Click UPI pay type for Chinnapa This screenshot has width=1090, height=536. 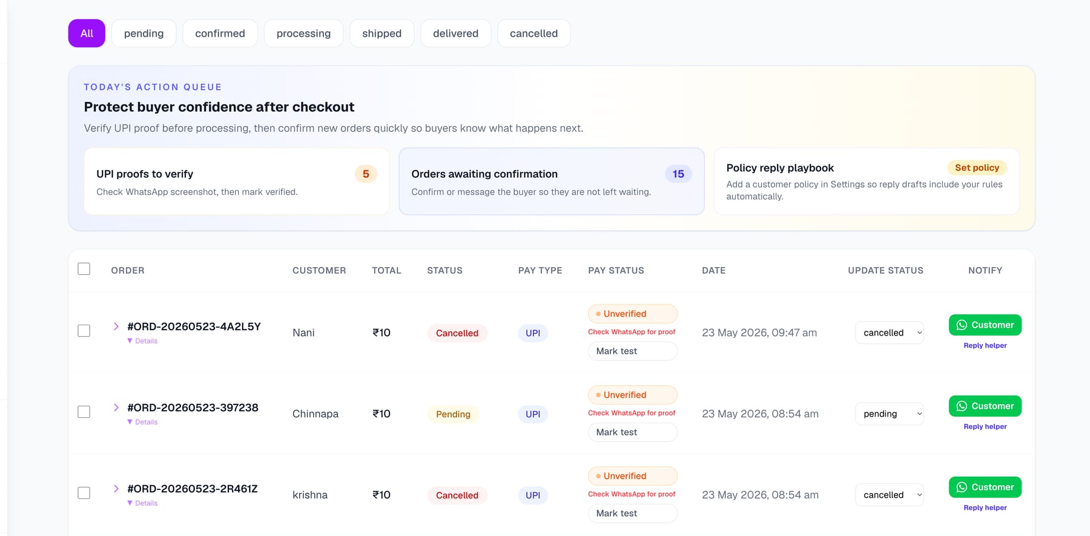pos(533,414)
